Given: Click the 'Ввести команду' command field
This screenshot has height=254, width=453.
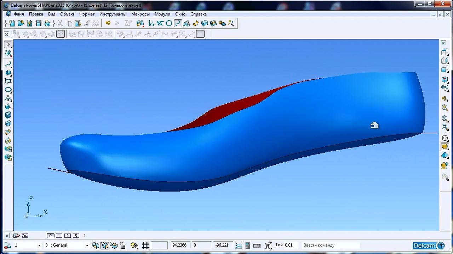Looking at the screenshot, I should click(330, 245).
